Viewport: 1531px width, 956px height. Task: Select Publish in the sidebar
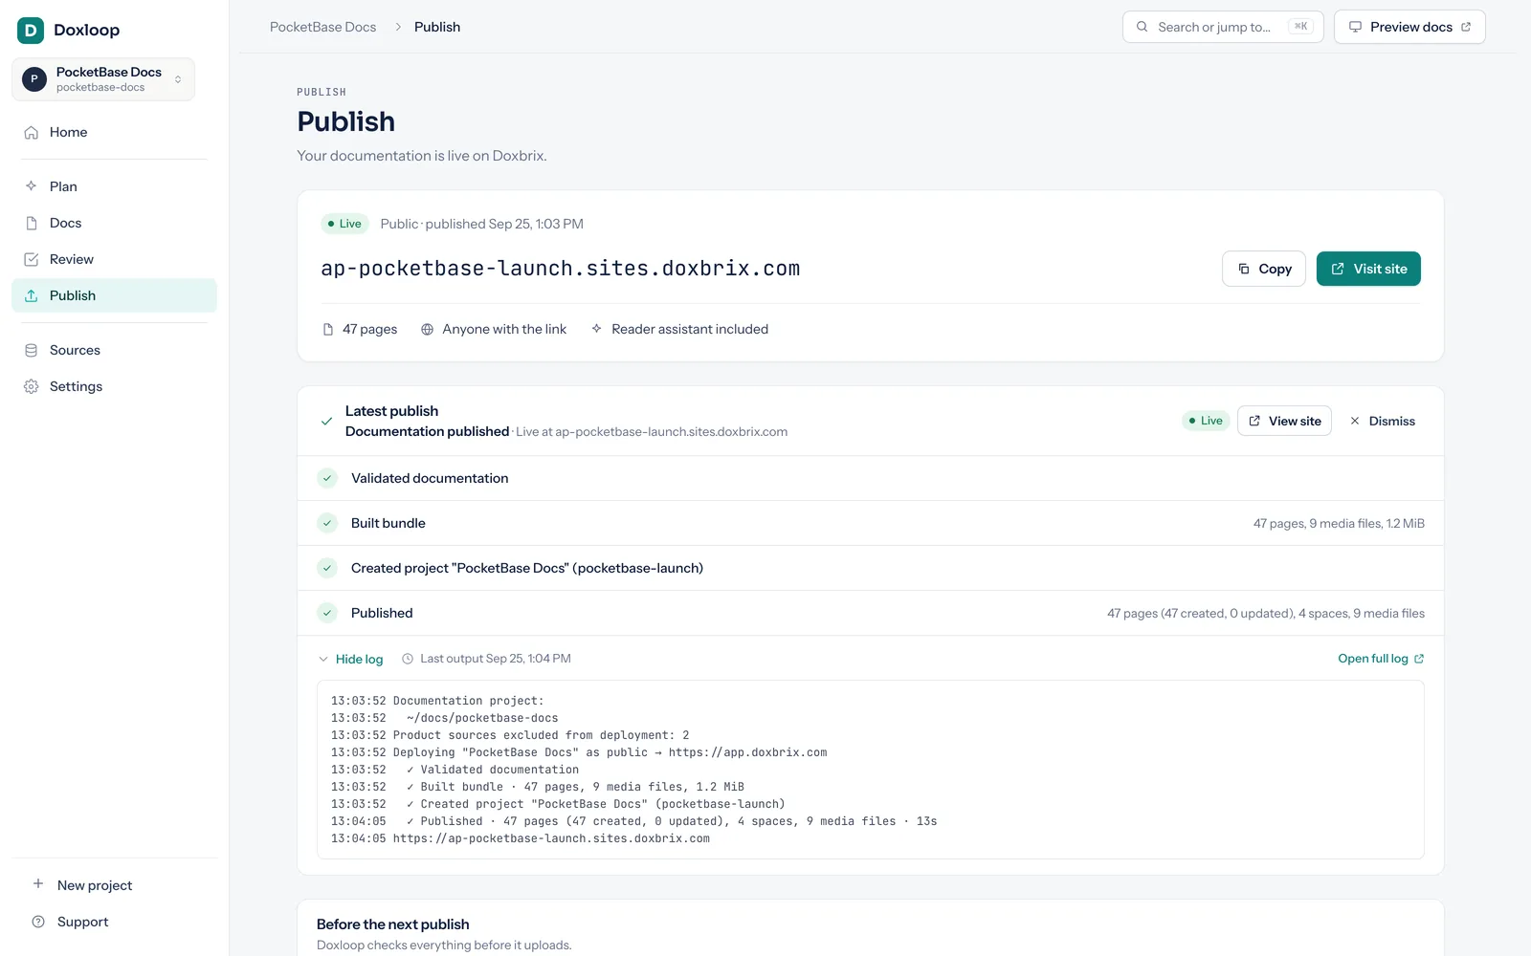(x=114, y=295)
